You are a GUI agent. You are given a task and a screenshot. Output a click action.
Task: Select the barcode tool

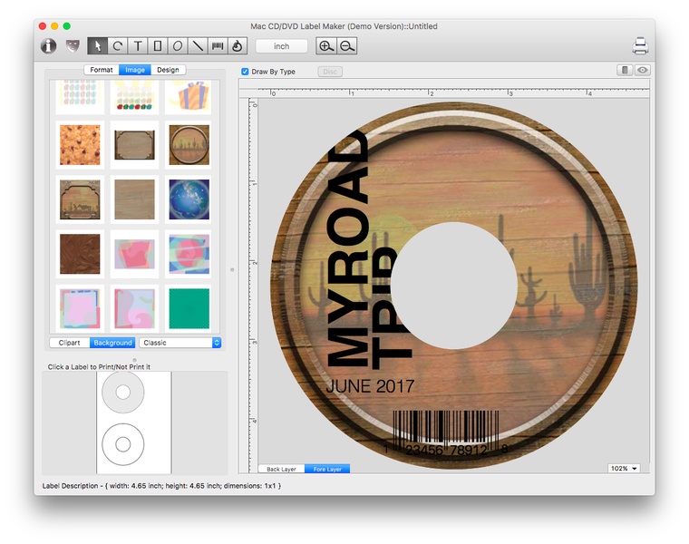(x=218, y=45)
